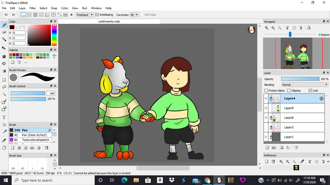Open the Window menu

(x=96, y=8)
